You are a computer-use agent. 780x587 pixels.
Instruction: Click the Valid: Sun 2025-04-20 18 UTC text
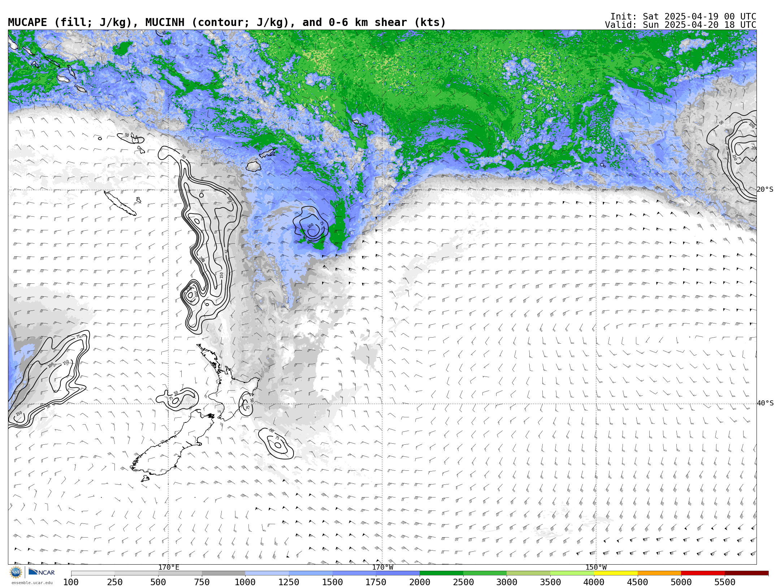(680, 25)
